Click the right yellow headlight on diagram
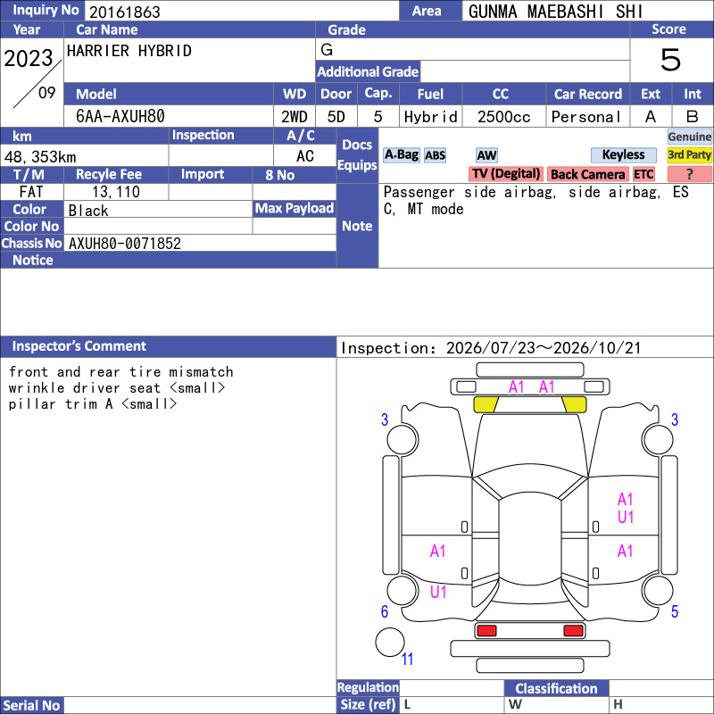 [574, 404]
